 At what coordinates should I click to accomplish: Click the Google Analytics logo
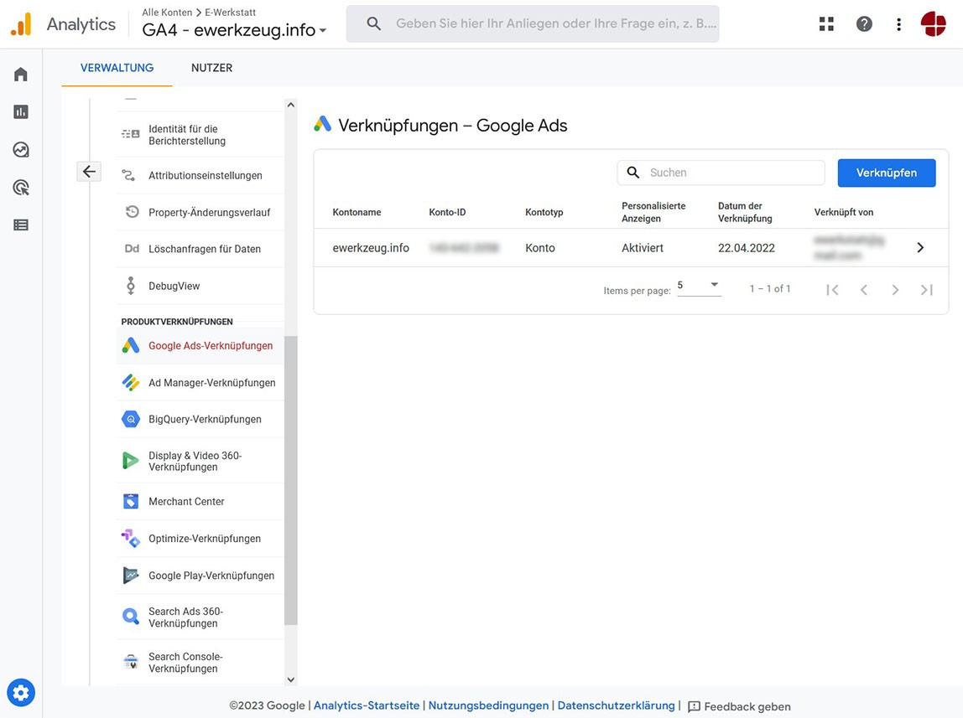[x=21, y=24]
